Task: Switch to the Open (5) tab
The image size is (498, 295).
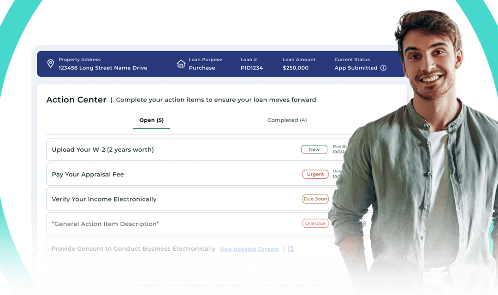Action: pyautogui.click(x=152, y=120)
